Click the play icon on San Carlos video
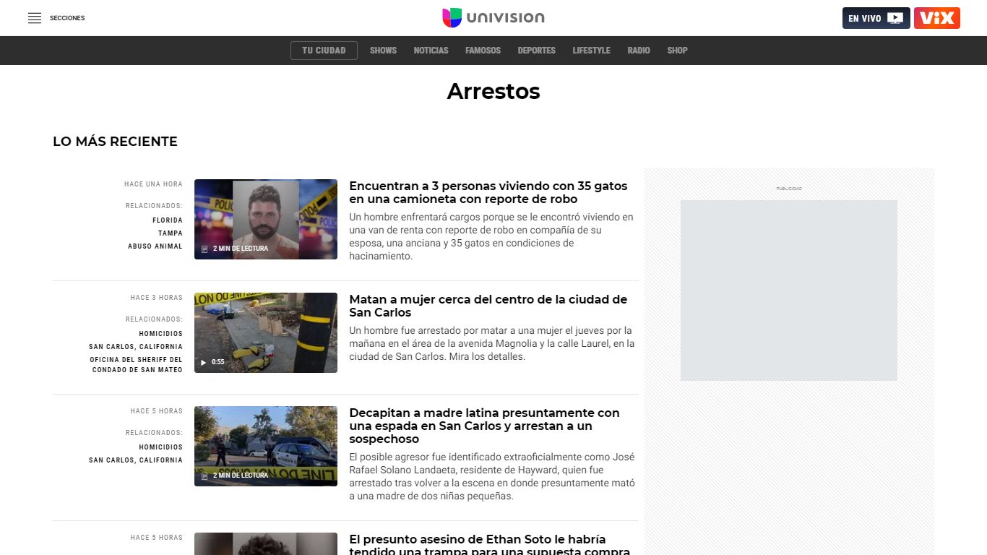This screenshot has height=555, width=987. (204, 362)
